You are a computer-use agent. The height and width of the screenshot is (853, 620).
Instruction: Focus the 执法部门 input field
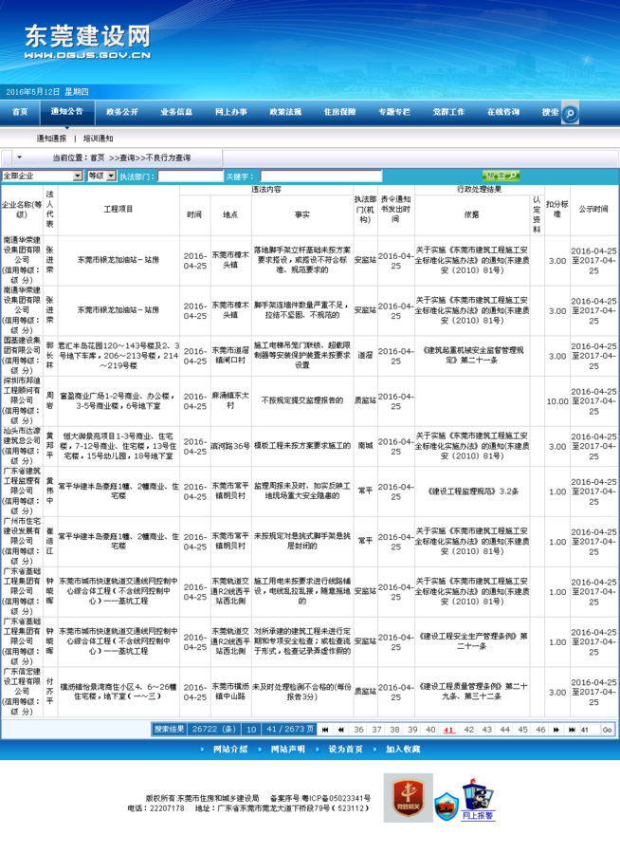click(191, 176)
